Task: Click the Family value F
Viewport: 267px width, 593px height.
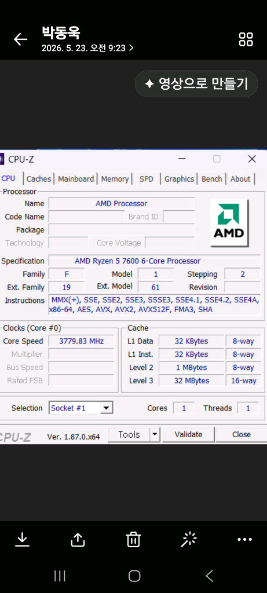Action: click(x=67, y=274)
